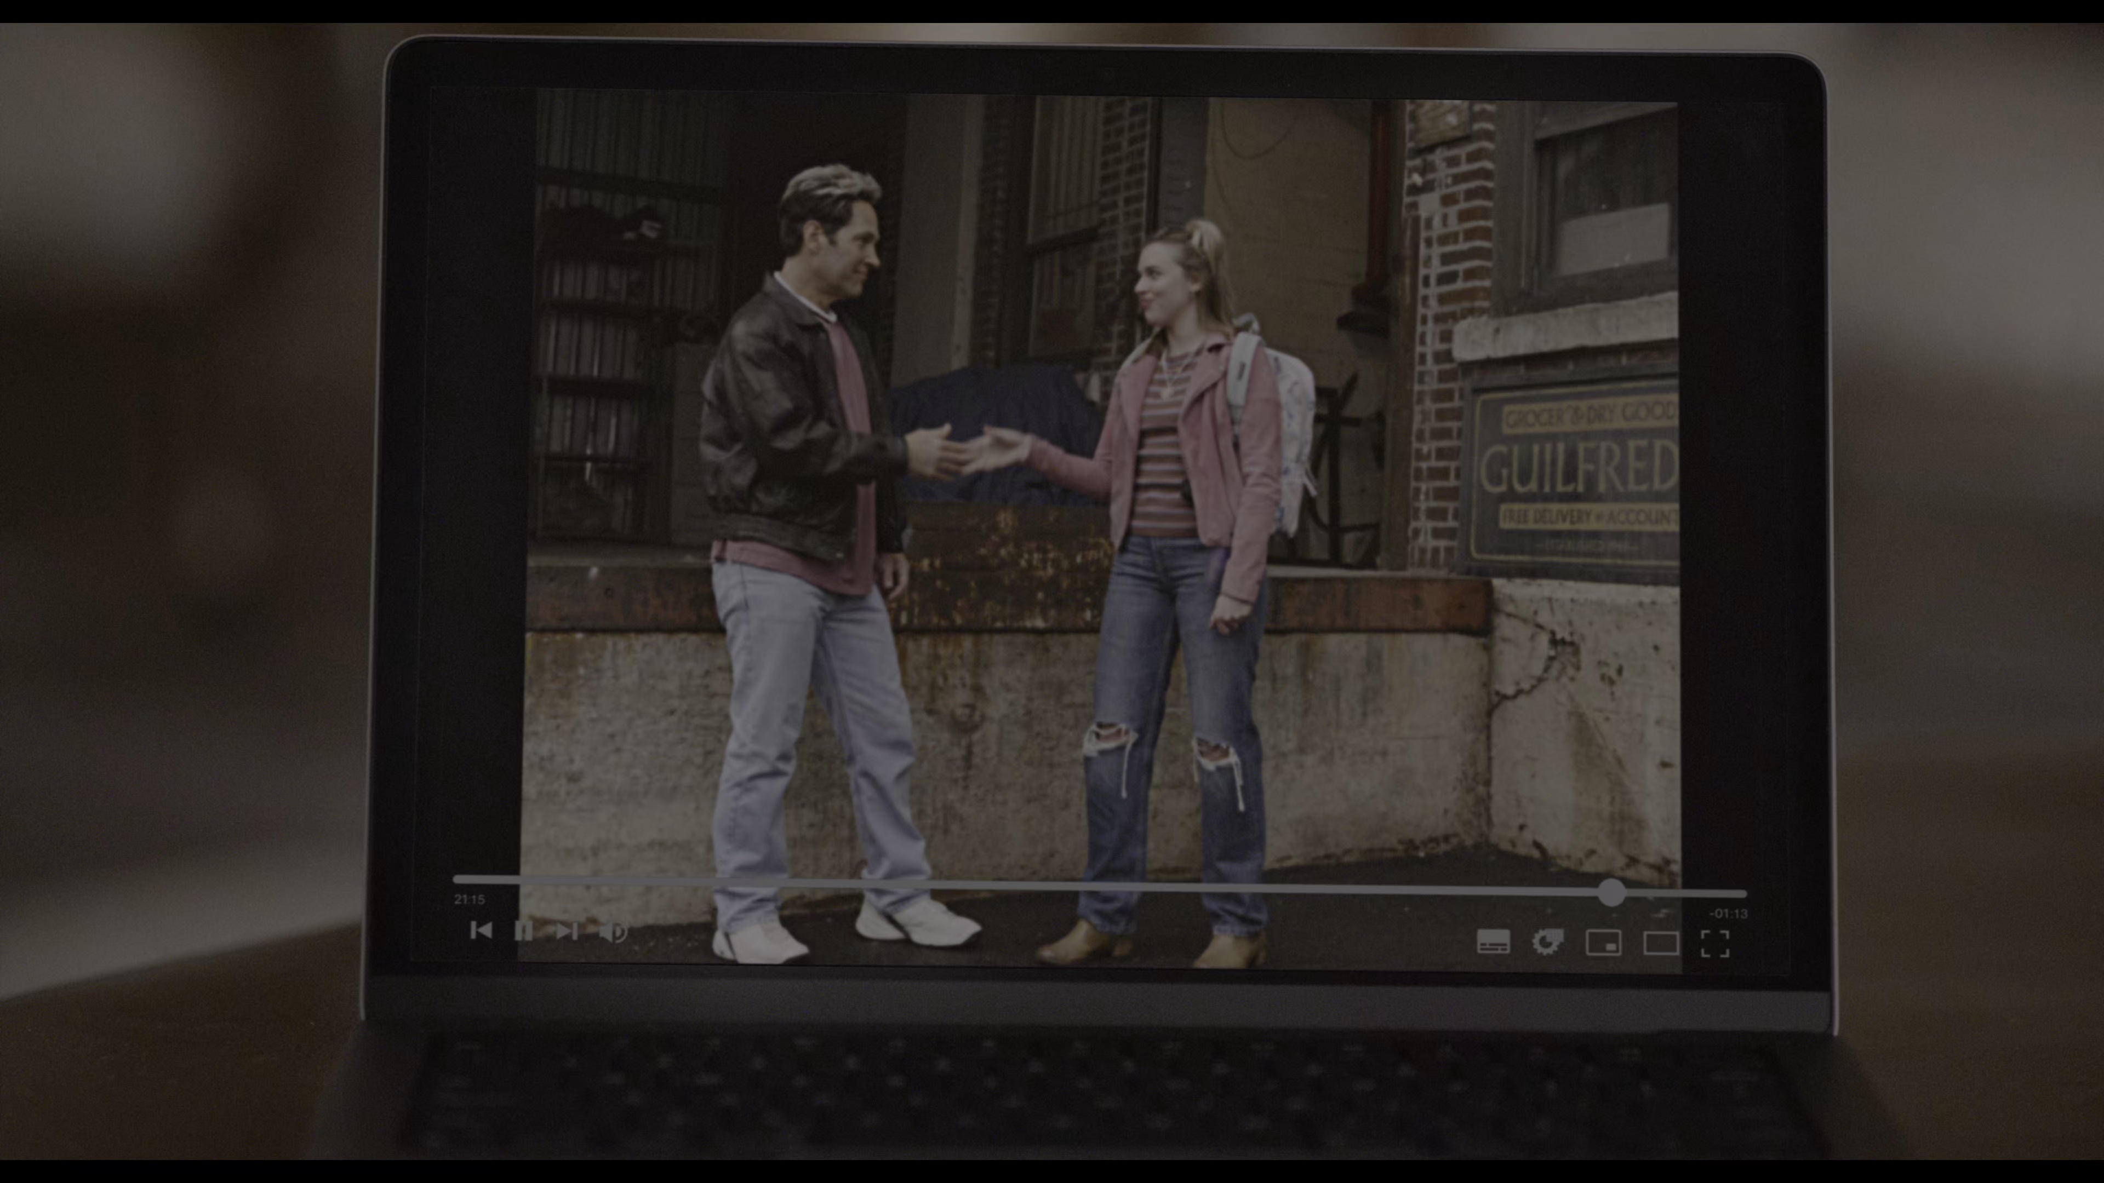This screenshot has height=1183, width=2104.
Task: Skip to the next video
Action: tap(567, 932)
